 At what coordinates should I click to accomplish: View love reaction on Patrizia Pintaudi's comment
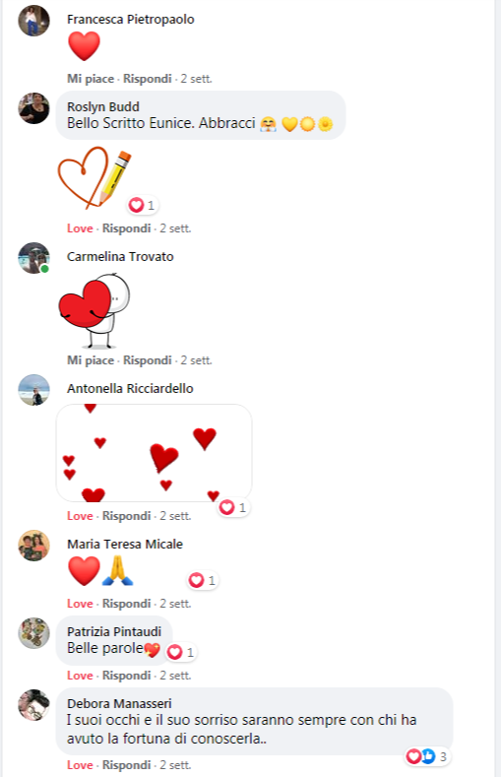click(x=181, y=652)
